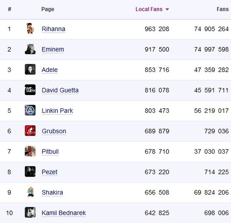Click Pezet's dark profile thumbnail
This screenshot has width=231, height=223.
coord(30,172)
